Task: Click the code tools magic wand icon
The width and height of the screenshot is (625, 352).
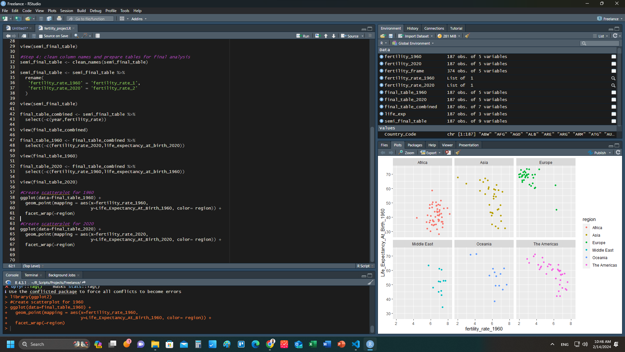Action: (85, 36)
